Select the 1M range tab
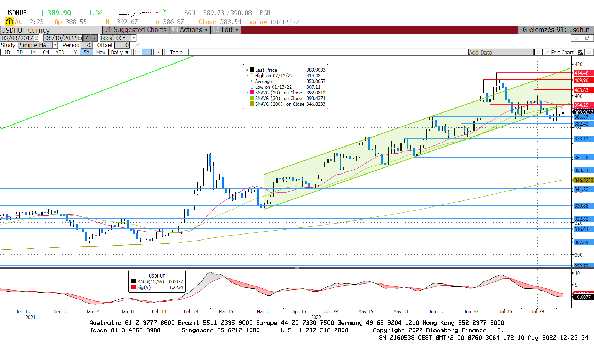 pos(33,53)
